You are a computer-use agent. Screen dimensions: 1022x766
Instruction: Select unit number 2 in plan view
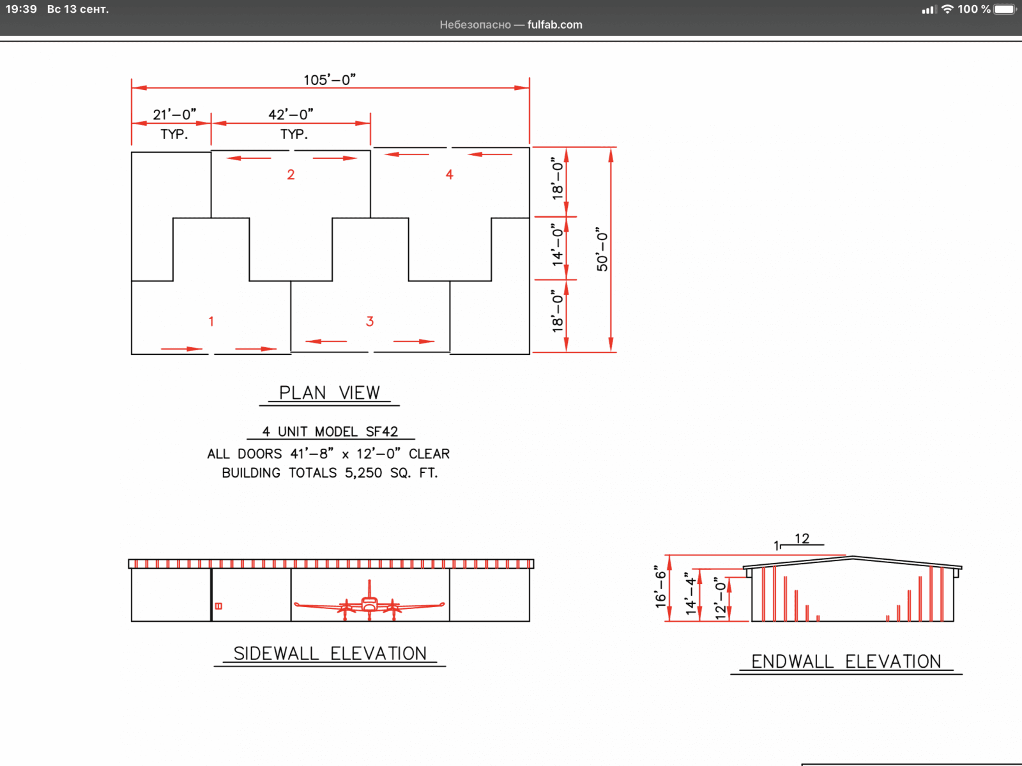click(291, 175)
